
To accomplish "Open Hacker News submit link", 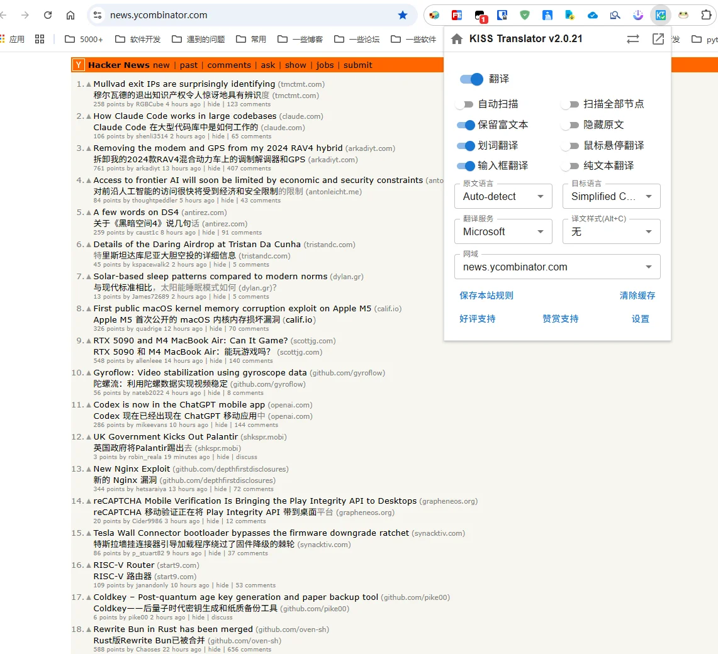I will point(357,65).
